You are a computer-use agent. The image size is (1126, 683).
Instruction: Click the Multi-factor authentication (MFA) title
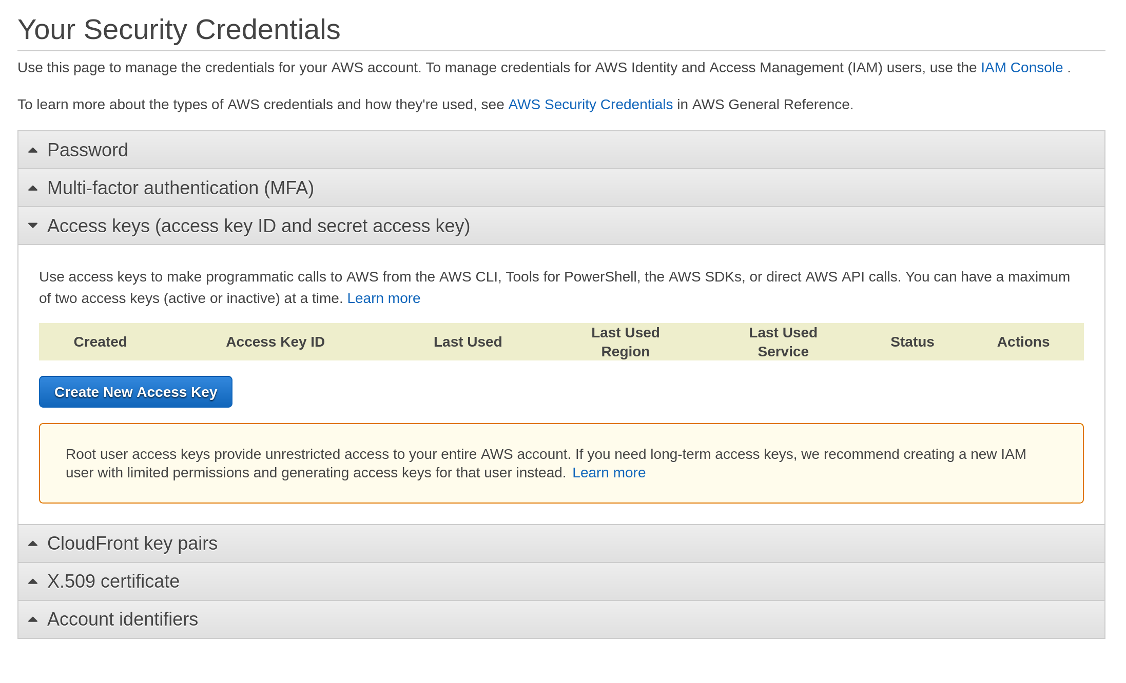[x=181, y=188]
